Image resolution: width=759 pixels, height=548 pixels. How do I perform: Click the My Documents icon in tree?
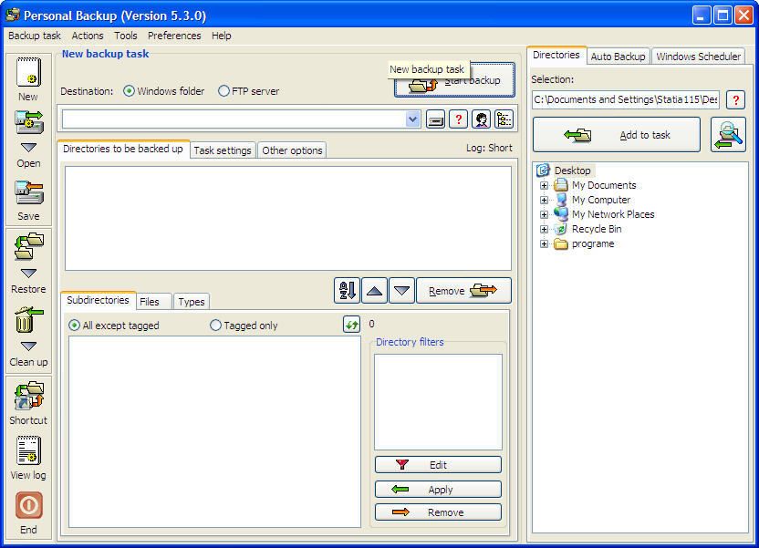pyautogui.click(x=561, y=185)
